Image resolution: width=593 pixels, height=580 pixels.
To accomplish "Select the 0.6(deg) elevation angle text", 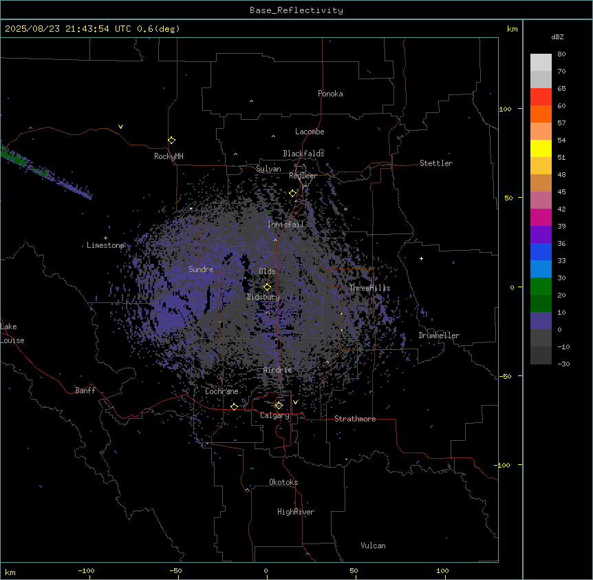I will 158,29.
